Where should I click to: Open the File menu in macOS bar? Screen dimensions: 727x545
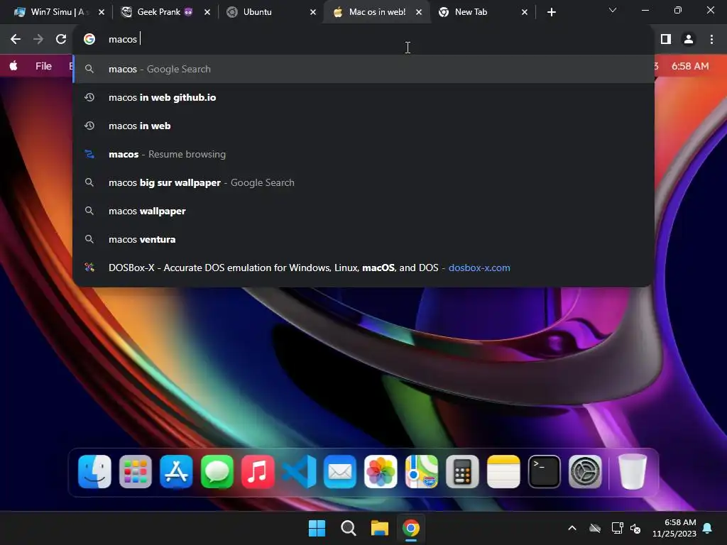point(43,66)
